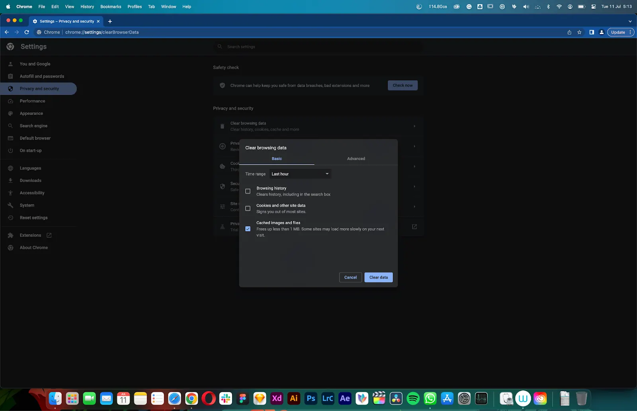Open Slack from the dock

click(226, 398)
